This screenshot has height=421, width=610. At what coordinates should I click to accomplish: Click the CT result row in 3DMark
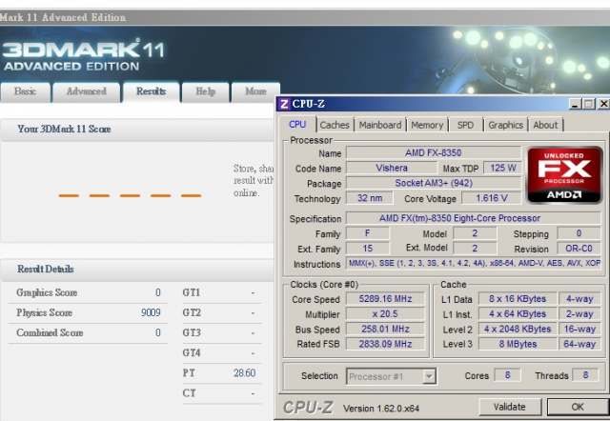pos(222,393)
